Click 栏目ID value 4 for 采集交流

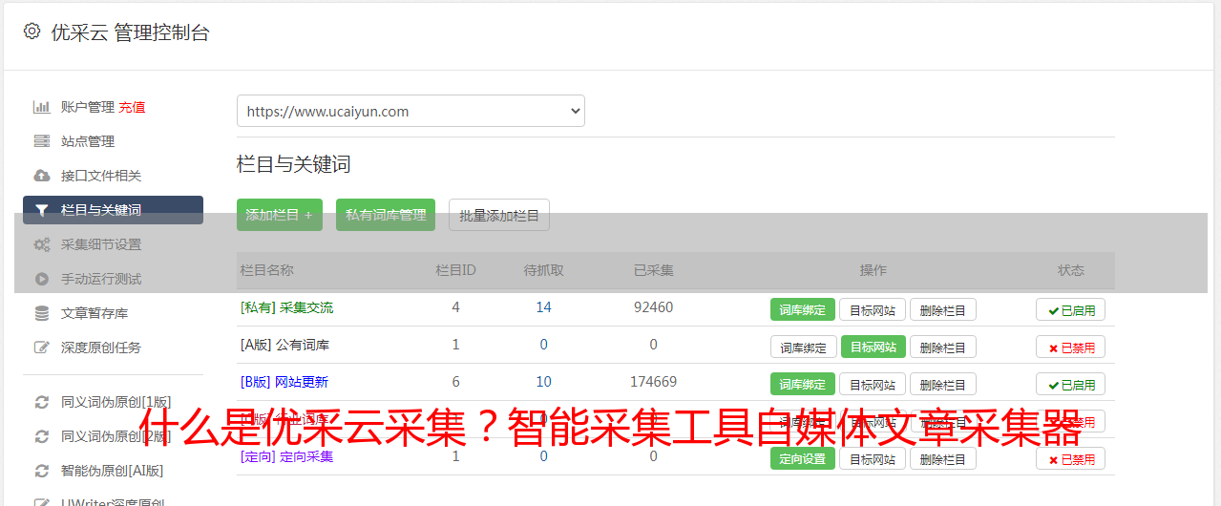point(455,307)
